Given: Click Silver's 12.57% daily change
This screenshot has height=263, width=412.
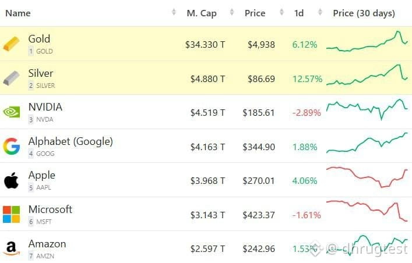Looking at the screenshot, I should tap(307, 79).
